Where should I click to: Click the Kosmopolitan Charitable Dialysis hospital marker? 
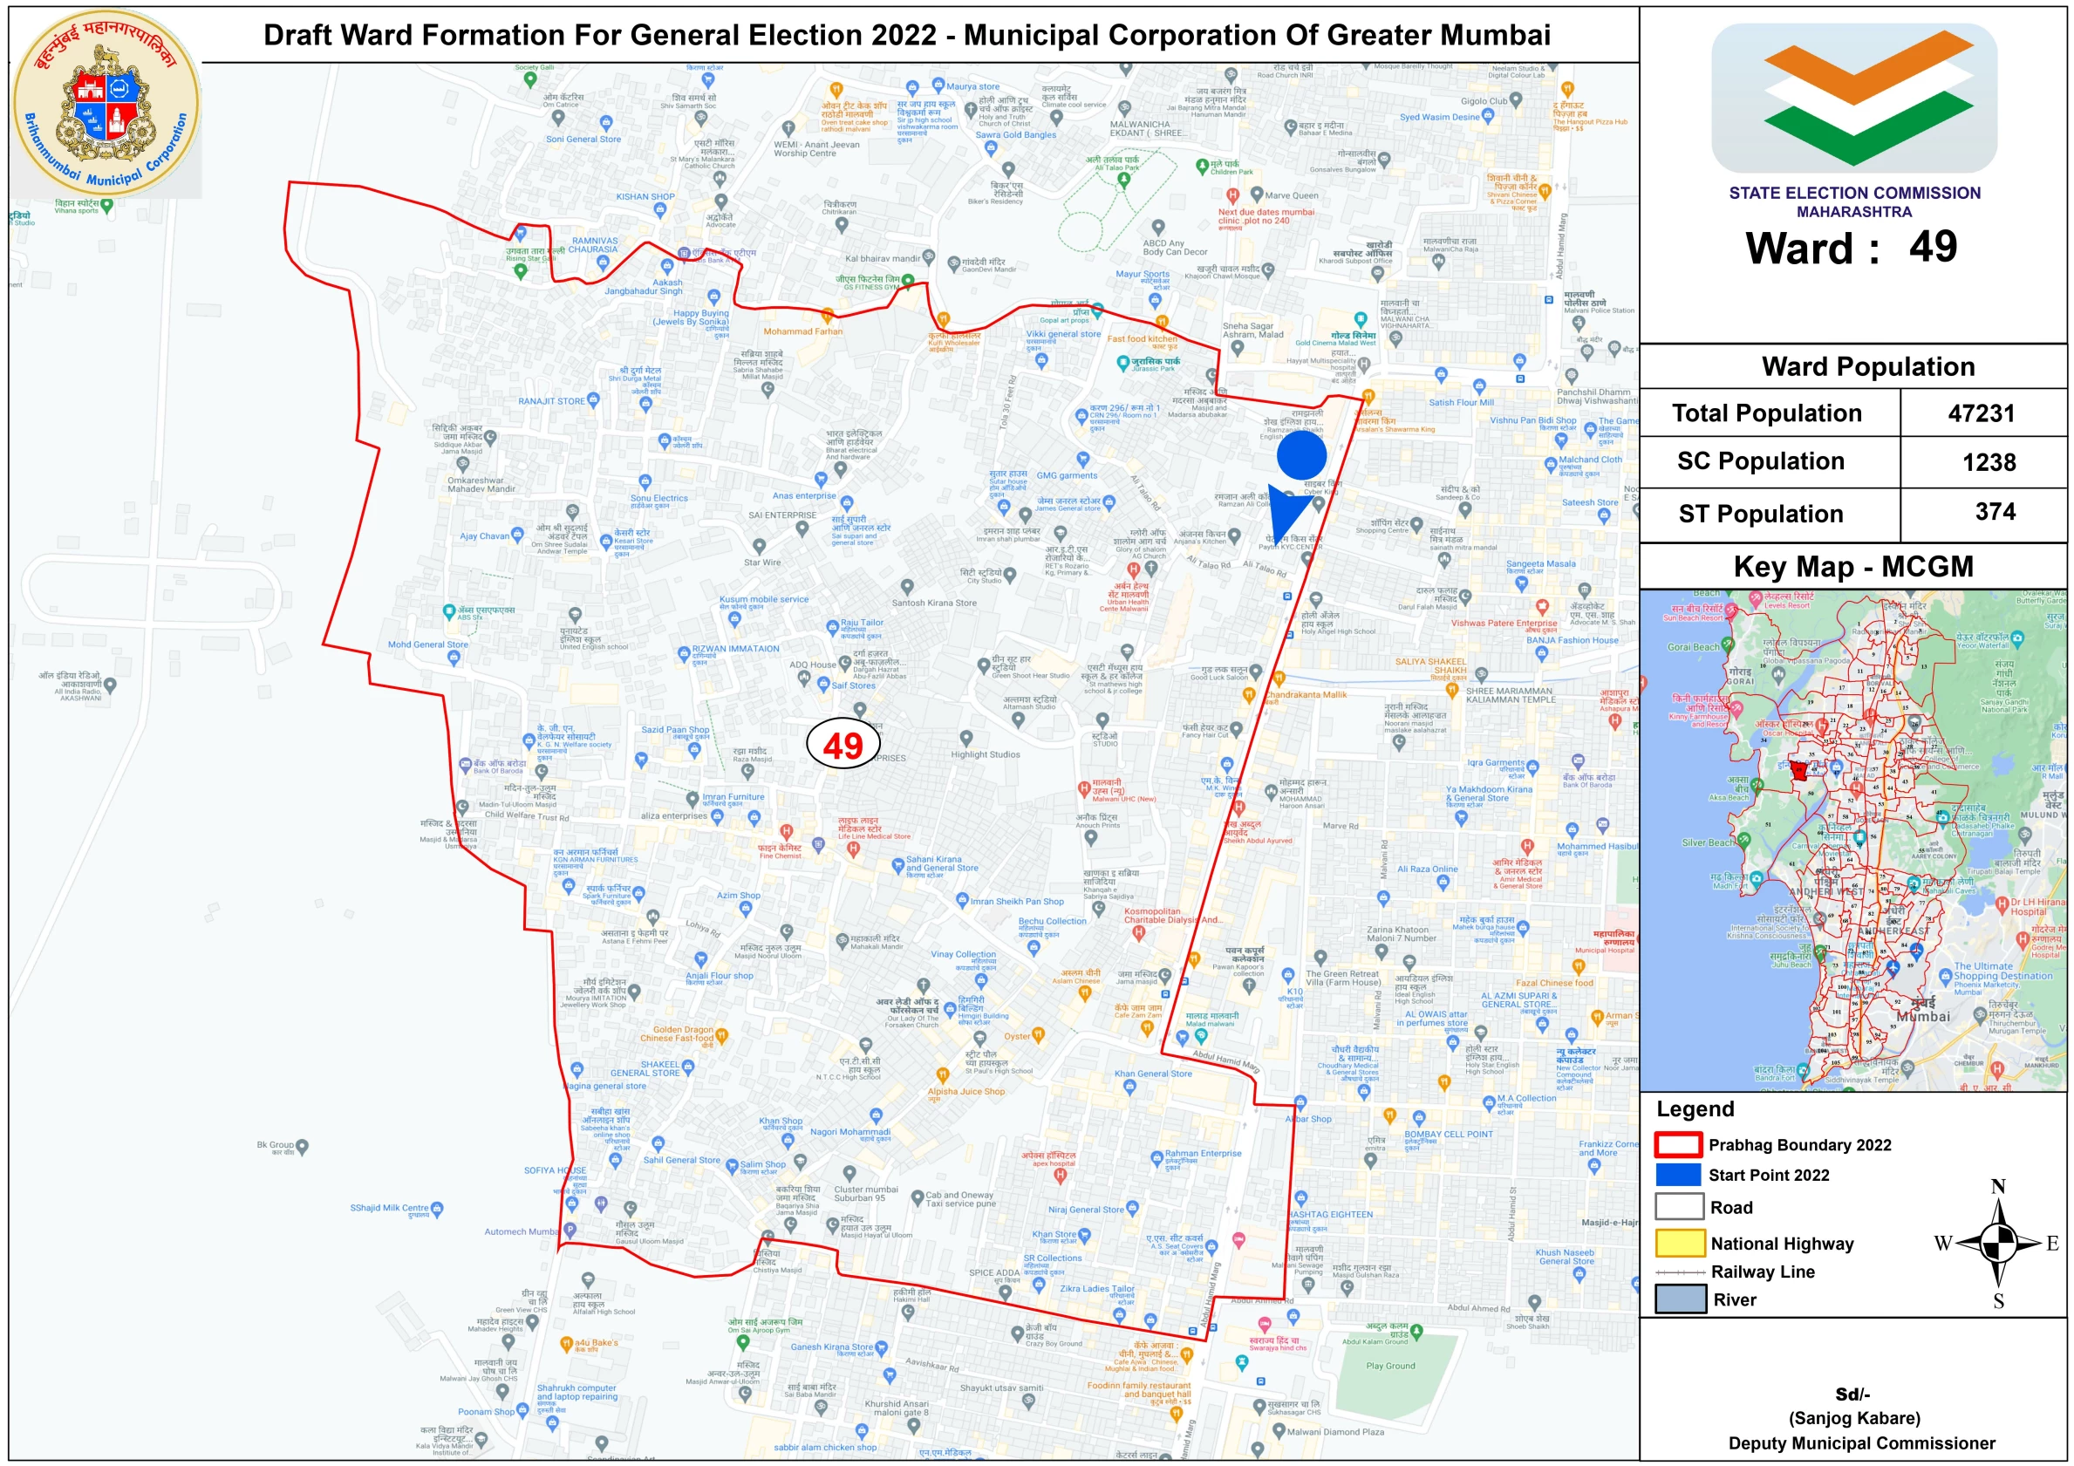click(x=1138, y=932)
